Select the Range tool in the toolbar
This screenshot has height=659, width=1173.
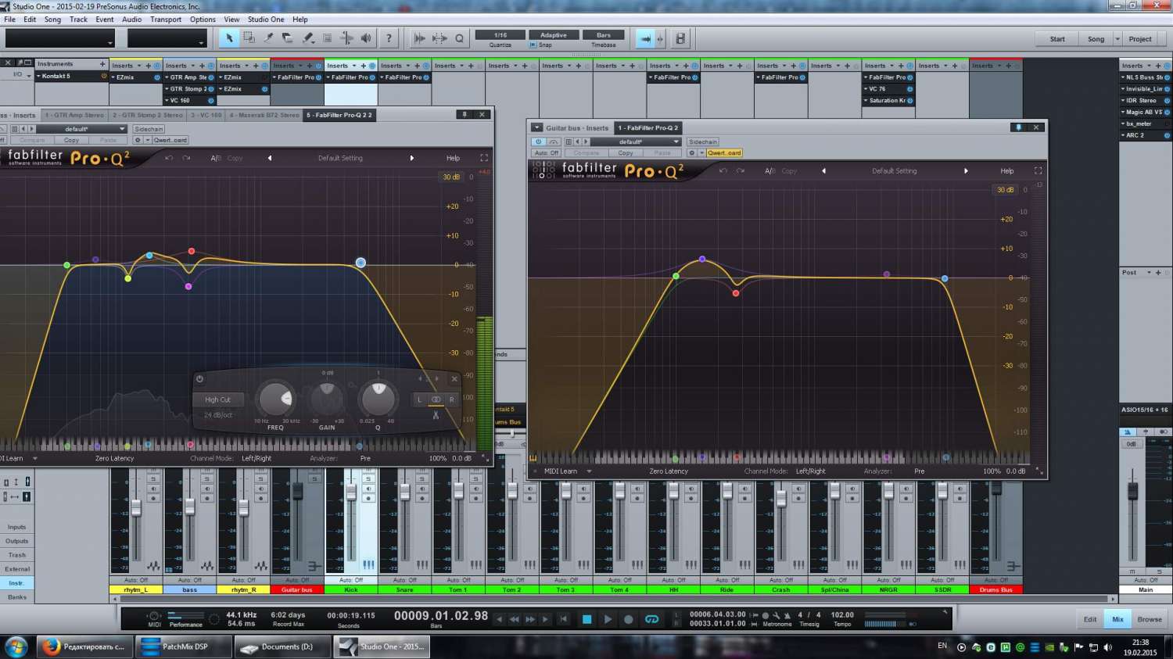[x=249, y=38]
